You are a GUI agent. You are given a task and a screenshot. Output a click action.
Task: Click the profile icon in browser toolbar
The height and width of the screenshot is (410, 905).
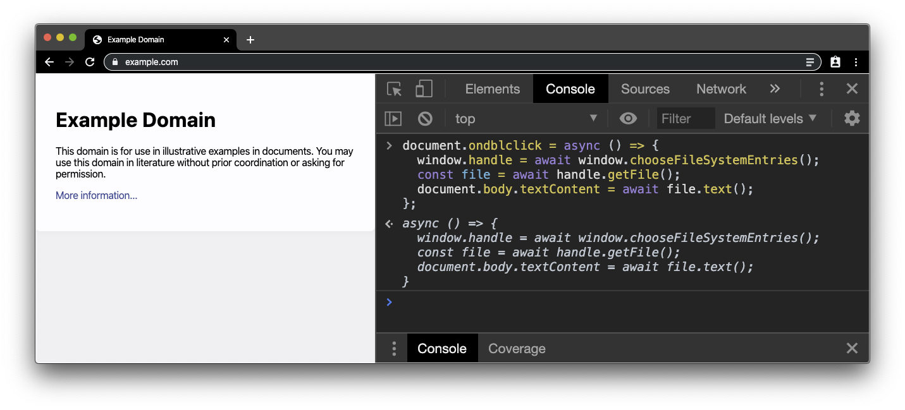835,62
